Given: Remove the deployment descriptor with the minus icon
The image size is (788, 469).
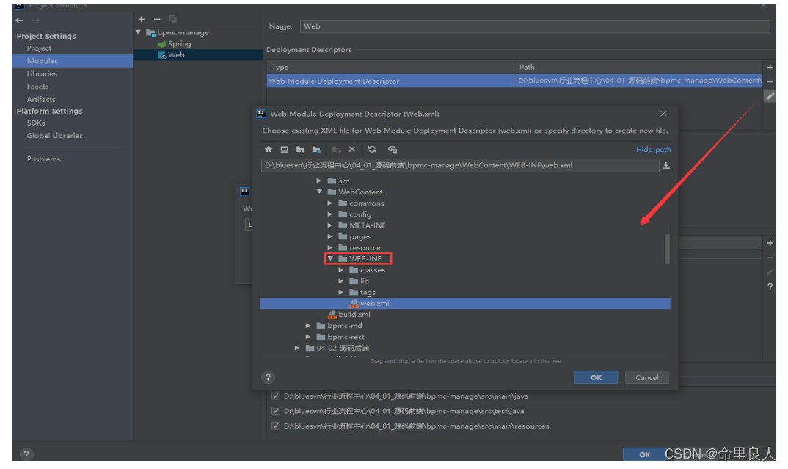Looking at the screenshot, I should click(x=770, y=81).
